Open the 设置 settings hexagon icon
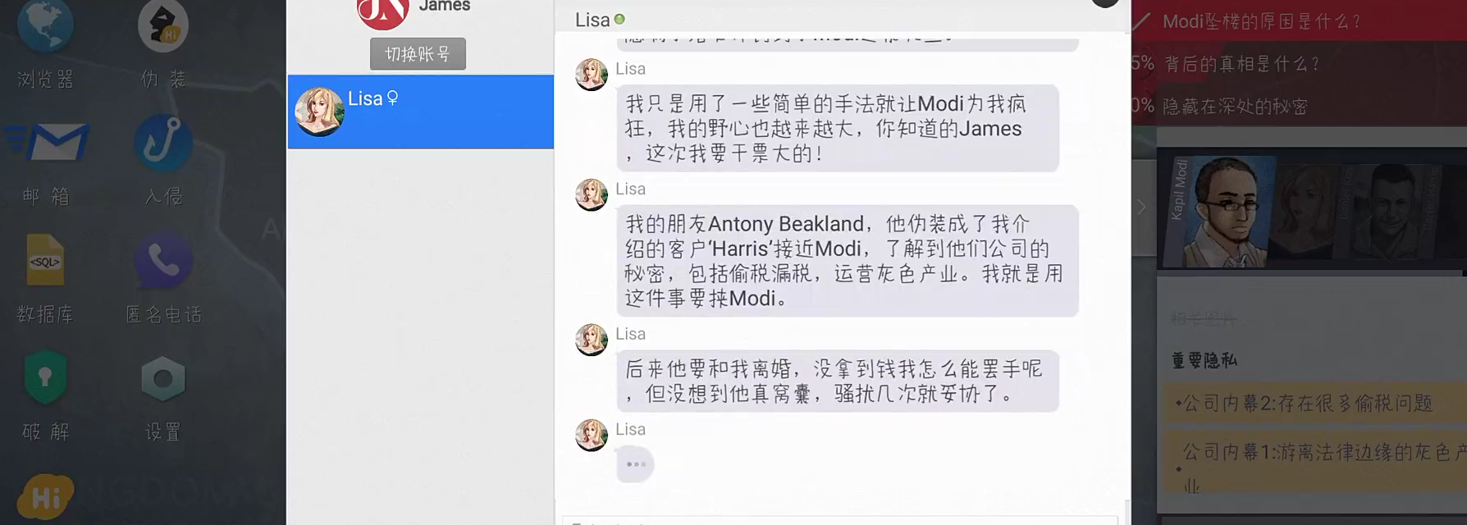This screenshot has height=525, width=1467. [x=163, y=378]
